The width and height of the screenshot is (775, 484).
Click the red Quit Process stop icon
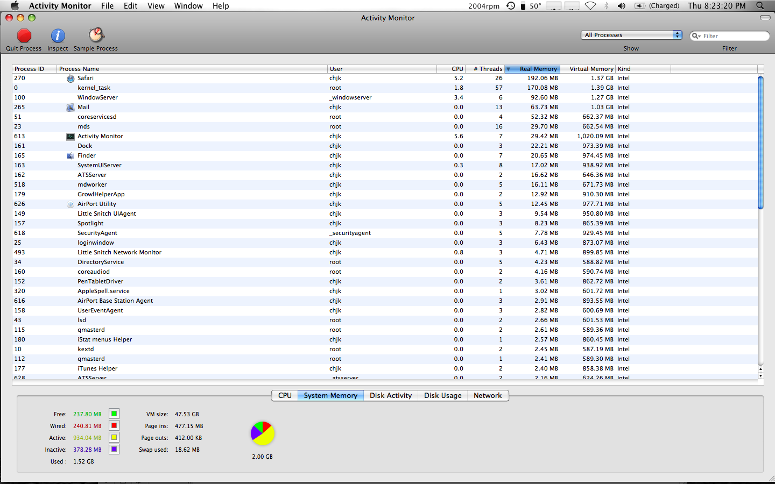(24, 35)
